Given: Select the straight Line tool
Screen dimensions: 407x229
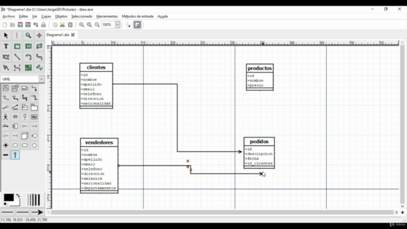Looking at the screenshot, I should coord(17,57).
